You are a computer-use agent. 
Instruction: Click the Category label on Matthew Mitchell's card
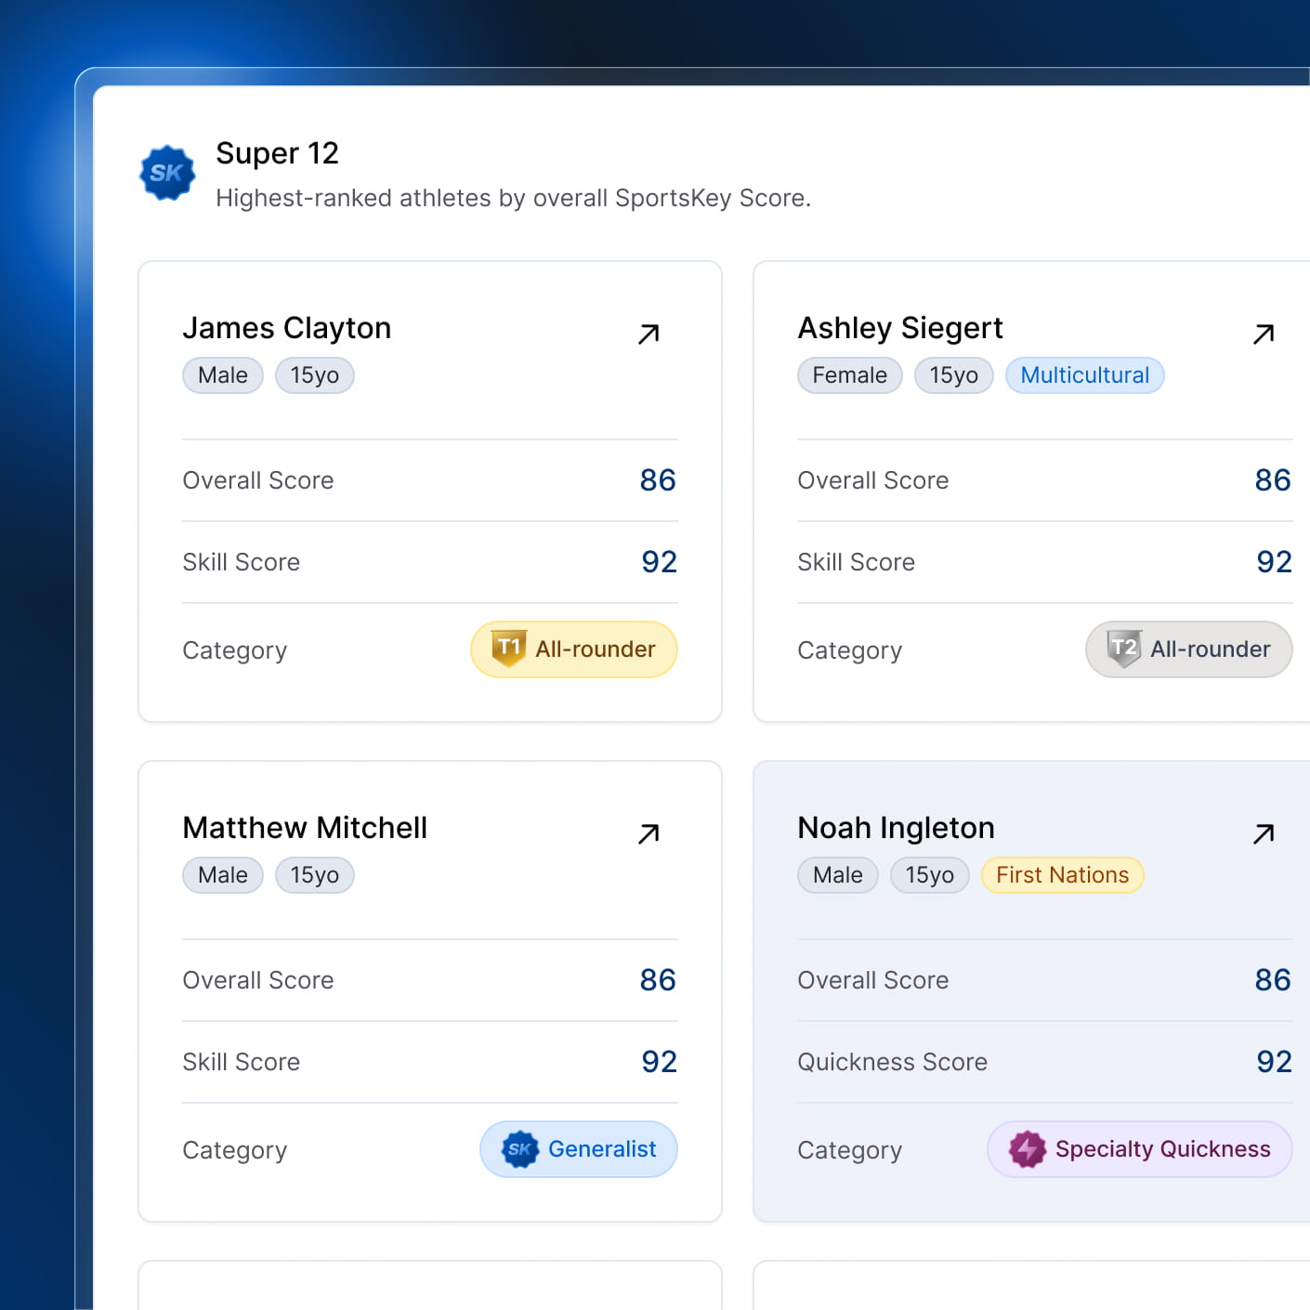click(x=235, y=1150)
